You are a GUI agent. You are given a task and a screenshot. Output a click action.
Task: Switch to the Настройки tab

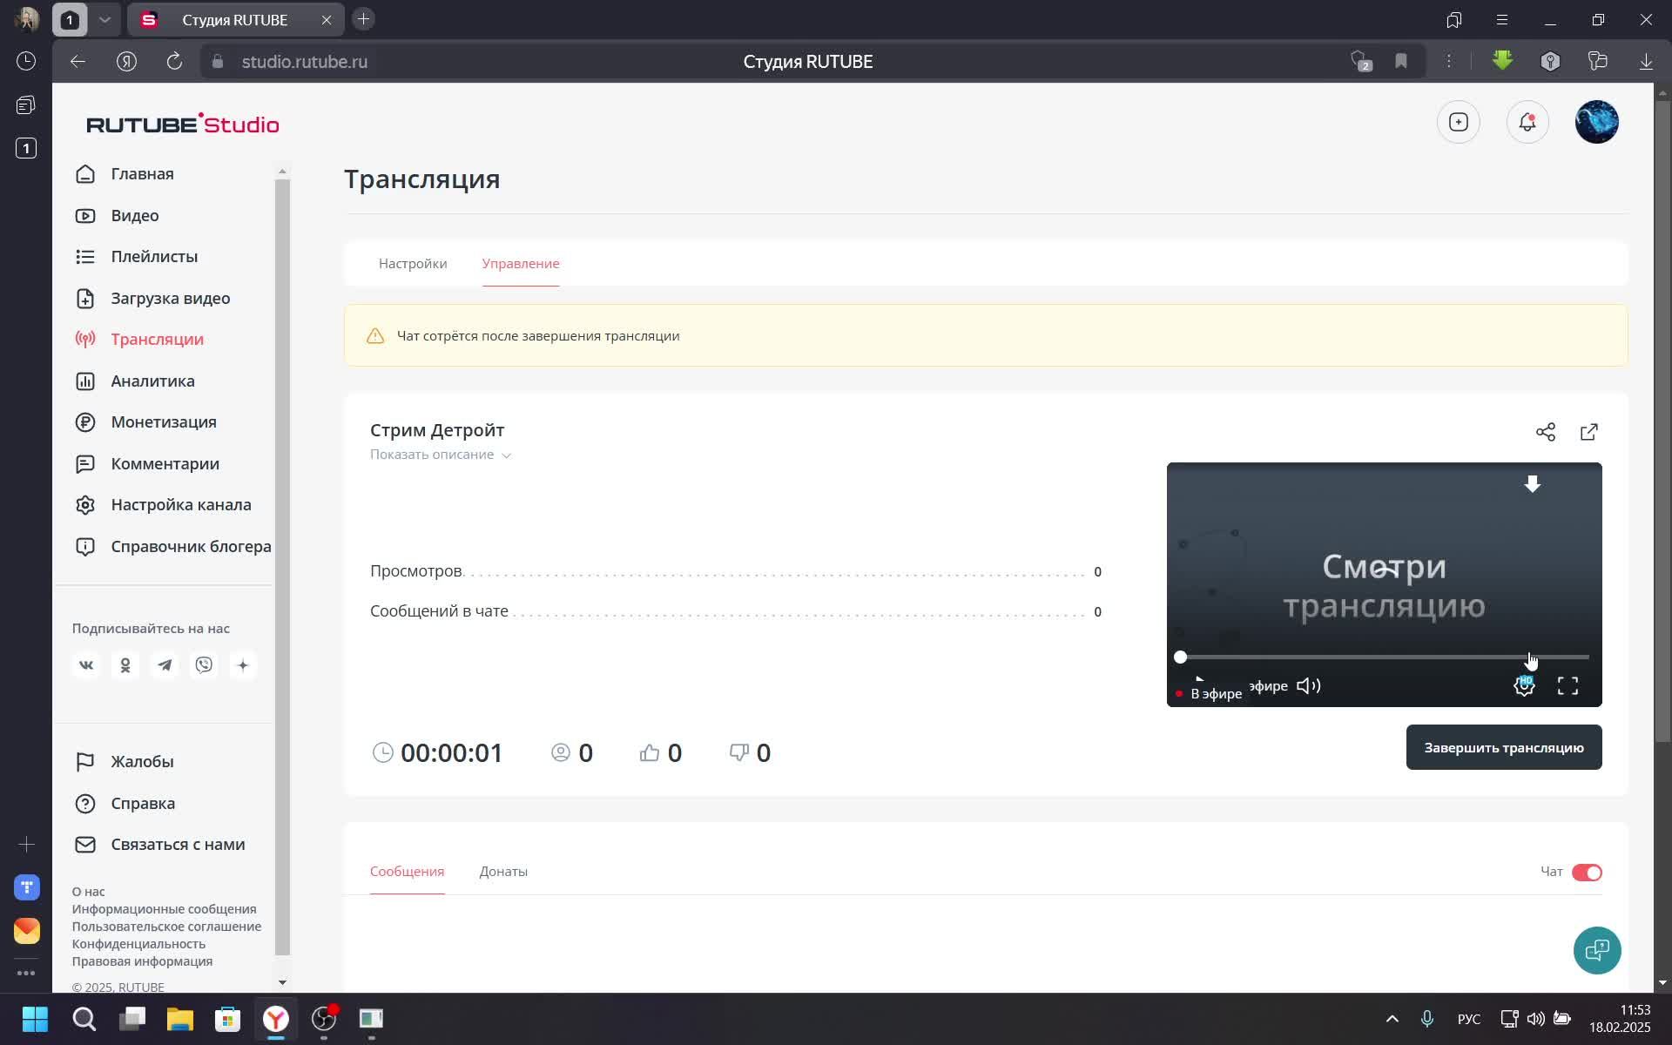click(412, 263)
